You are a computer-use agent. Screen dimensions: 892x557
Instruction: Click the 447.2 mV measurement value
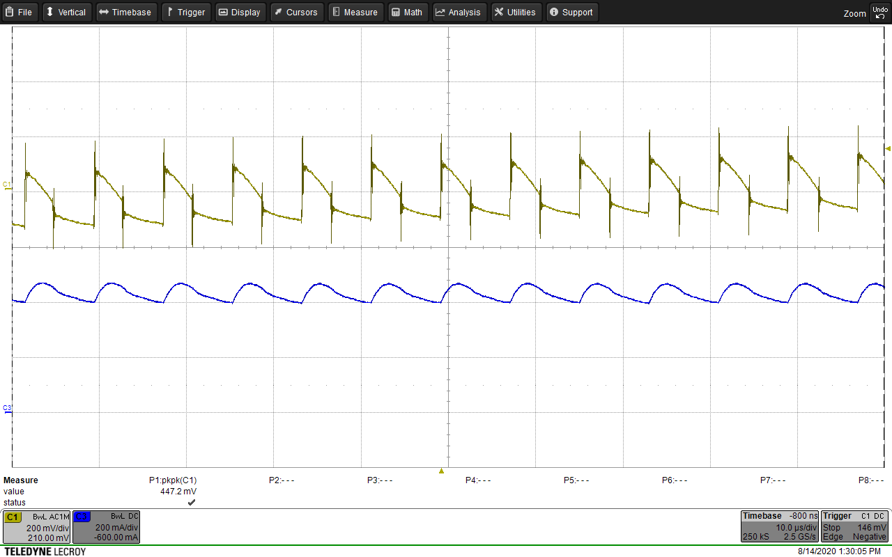click(x=179, y=492)
